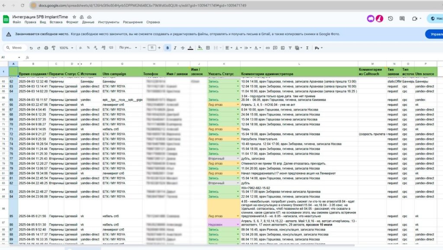Expand the A1 name box dropdown
The height and width of the screenshot is (250, 443).
coord(19,57)
